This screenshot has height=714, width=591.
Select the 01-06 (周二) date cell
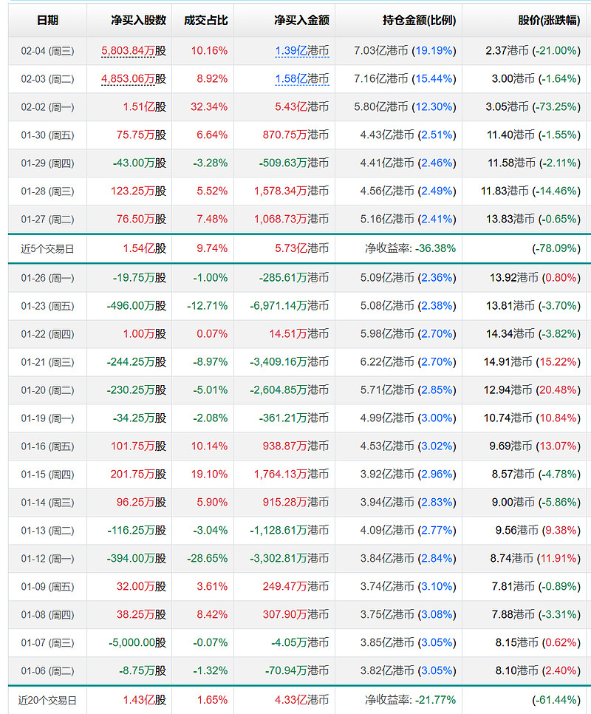point(47,671)
